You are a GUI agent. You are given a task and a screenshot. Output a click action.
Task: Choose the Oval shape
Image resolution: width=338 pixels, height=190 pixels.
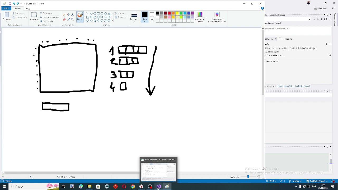pyautogui.click(x=95, y=13)
